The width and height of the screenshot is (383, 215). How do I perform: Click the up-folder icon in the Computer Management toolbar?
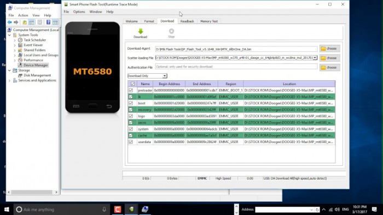(x=25, y=22)
